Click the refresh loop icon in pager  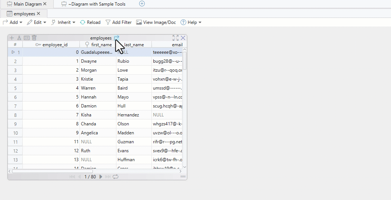[115, 176]
